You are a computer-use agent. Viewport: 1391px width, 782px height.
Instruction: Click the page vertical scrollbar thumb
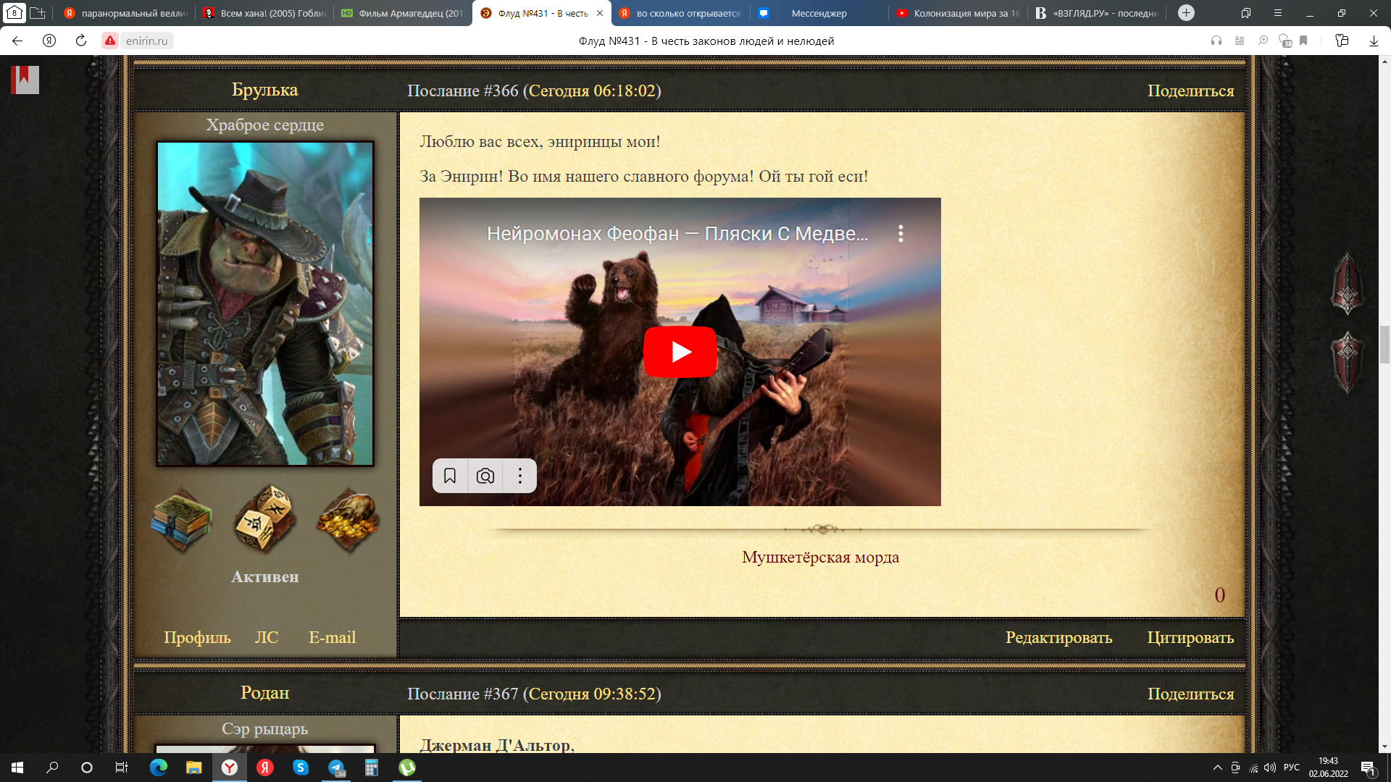pyautogui.click(x=1384, y=345)
